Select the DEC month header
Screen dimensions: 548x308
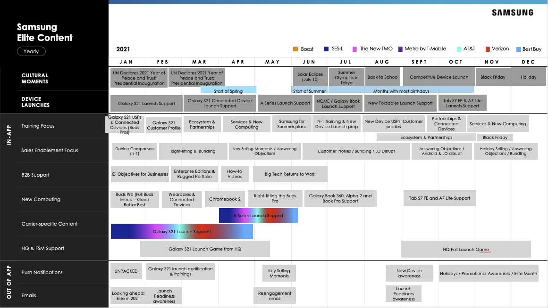click(529, 62)
